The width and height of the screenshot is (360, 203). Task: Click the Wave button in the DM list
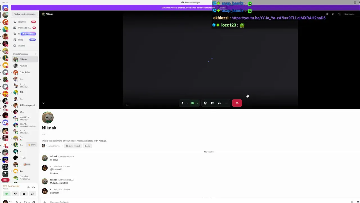coord(31,145)
